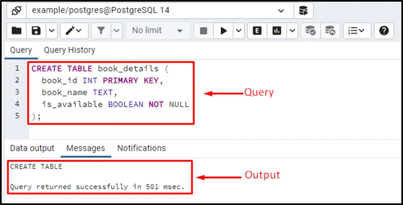The width and height of the screenshot is (403, 205).
Task: Click the Commit transaction icon
Action: [x=311, y=31]
